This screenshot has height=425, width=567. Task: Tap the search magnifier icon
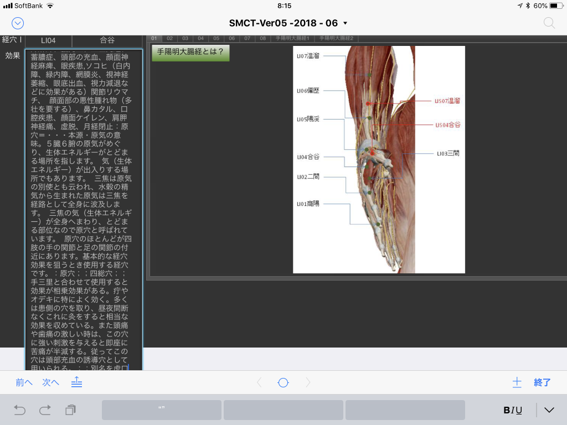(x=549, y=23)
